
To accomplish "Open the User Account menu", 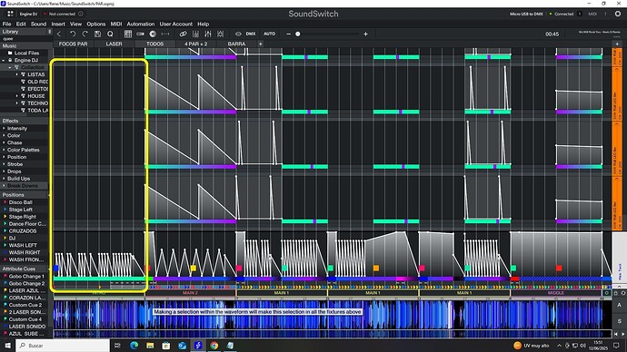I will 176,24.
